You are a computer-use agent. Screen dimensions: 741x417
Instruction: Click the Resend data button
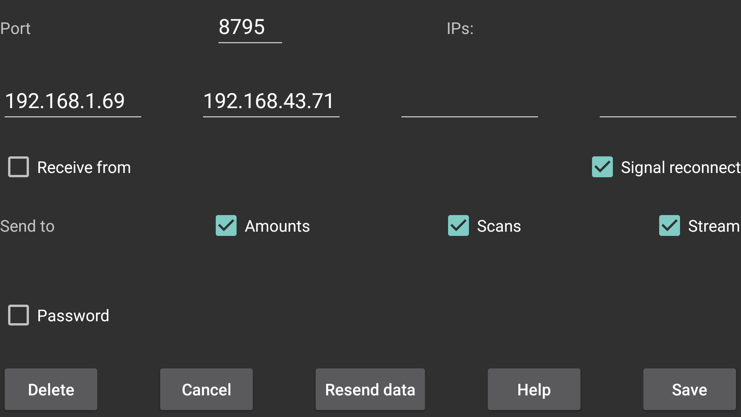click(370, 389)
